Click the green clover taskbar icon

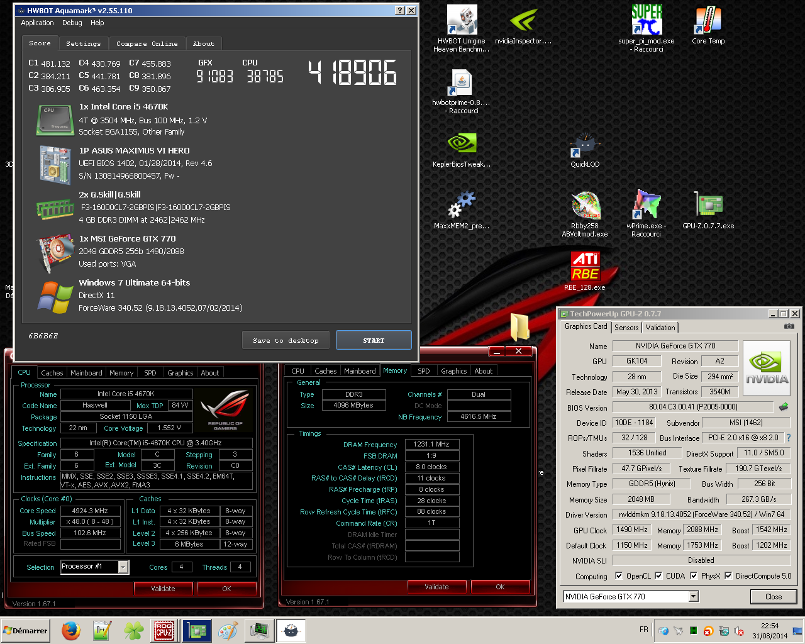pyautogui.click(x=133, y=630)
